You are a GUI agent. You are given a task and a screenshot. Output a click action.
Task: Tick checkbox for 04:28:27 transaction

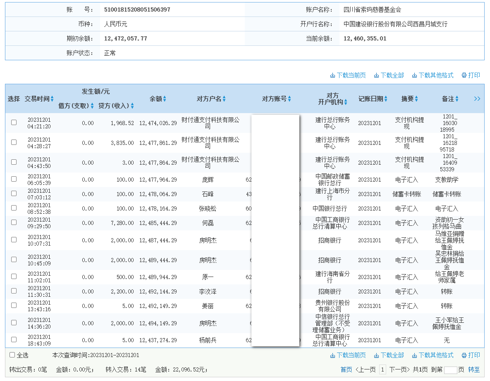tap(14, 142)
